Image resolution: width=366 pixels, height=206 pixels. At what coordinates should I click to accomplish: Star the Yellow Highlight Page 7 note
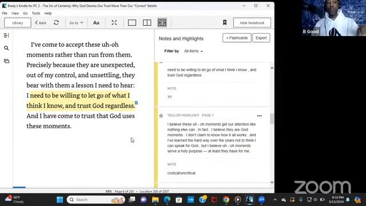[x=161, y=116]
